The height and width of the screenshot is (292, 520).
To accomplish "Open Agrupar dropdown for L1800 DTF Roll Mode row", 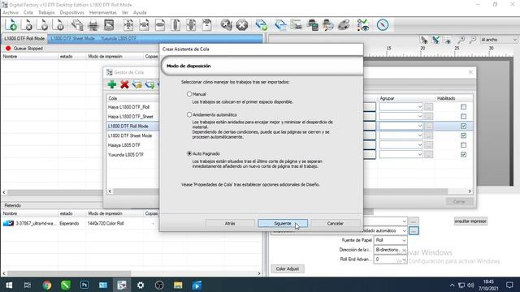I will (x=401, y=127).
